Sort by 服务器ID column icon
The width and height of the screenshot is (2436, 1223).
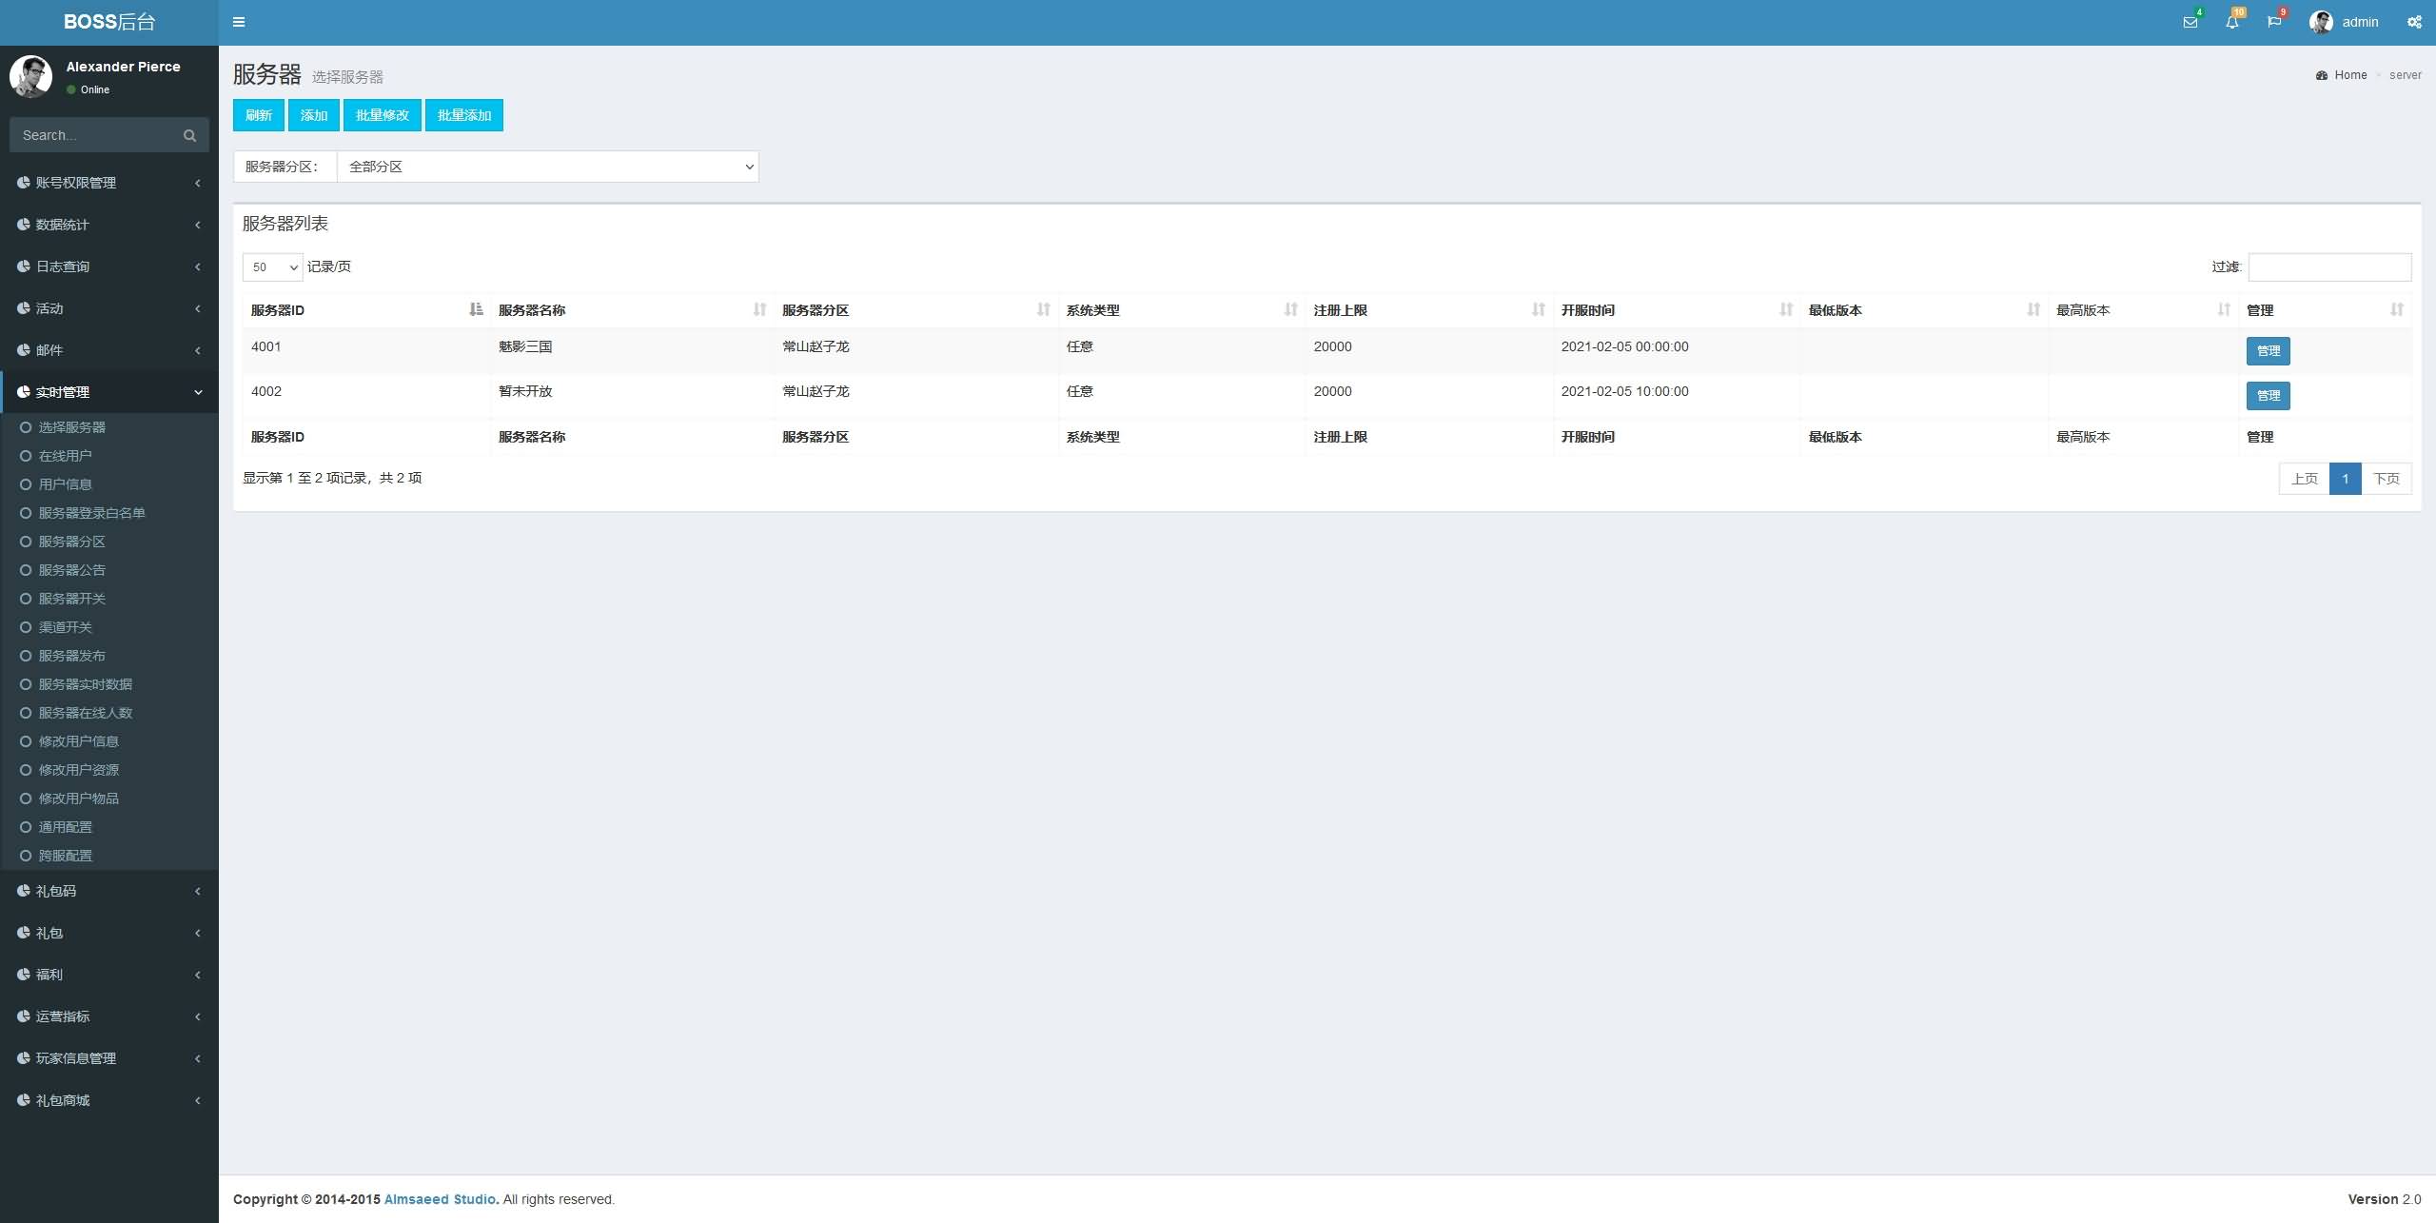[476, 309]
